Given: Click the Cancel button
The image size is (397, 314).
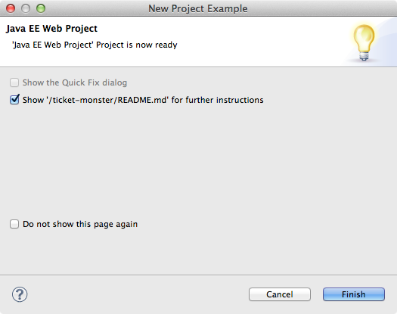Looking at the screenshot, I should pos(280,294).
